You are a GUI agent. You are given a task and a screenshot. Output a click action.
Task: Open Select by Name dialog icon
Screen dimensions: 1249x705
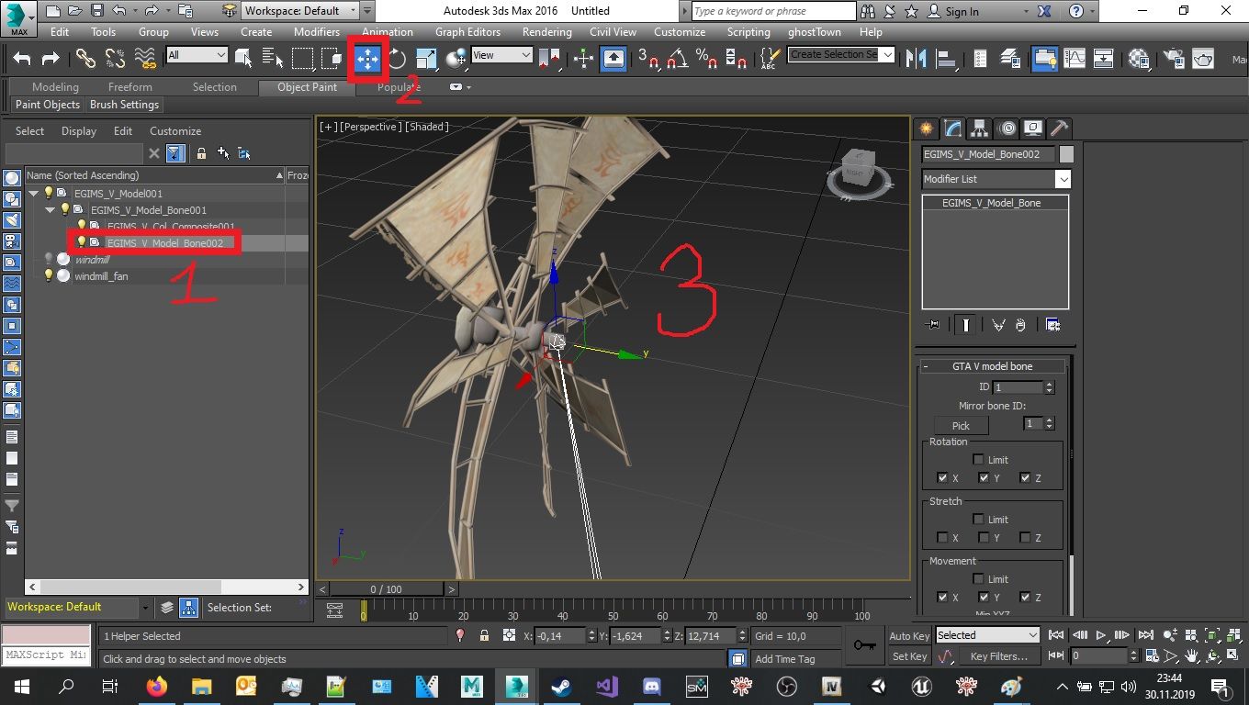273,59
